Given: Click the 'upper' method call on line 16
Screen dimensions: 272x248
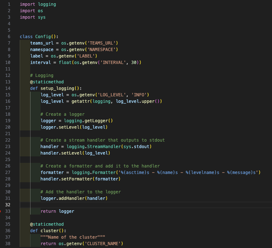Looking at the screenshot, I should [x=148, y=101].
